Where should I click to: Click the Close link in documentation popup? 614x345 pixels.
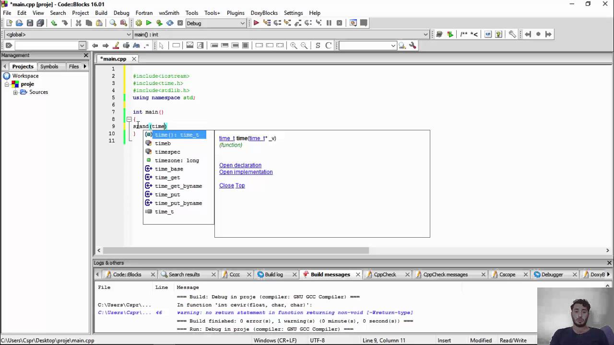pos(226,185)
